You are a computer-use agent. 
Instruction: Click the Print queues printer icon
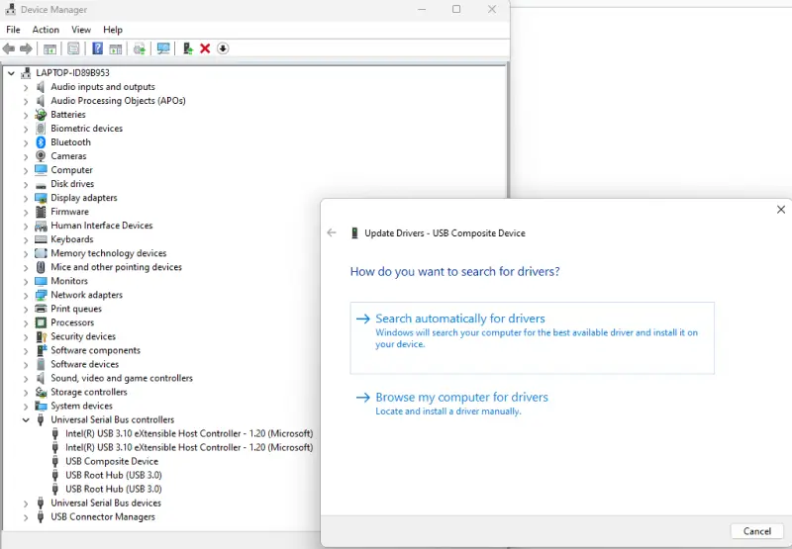click(41, 309)
